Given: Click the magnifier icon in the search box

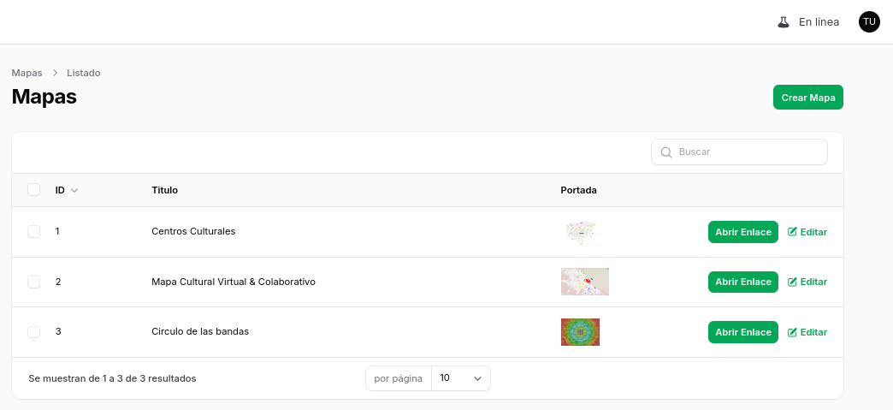Looking at the screenshot, I should tap(665, 152).
